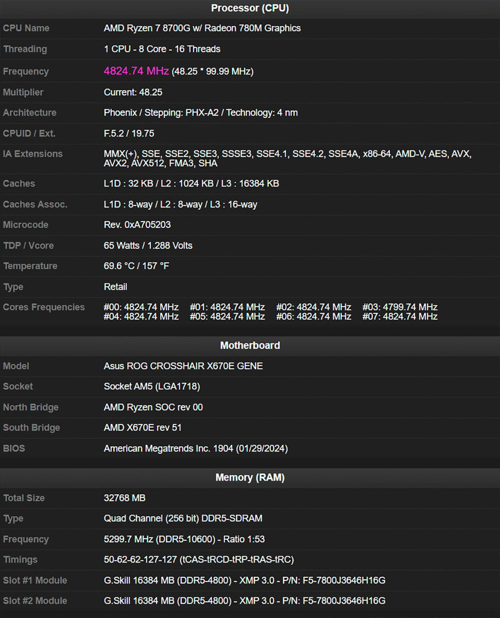Click the timings '50-62-62-127-127' value
Image resolution: width=500 pixels, height=618 pixels.
pyautogui.click(x=199, y=559)
